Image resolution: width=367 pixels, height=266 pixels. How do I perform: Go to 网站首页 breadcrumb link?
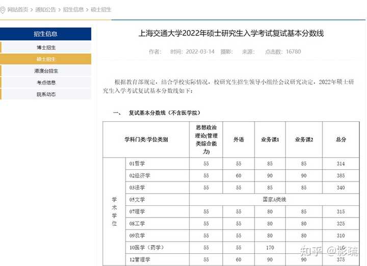tap(18, 10)
